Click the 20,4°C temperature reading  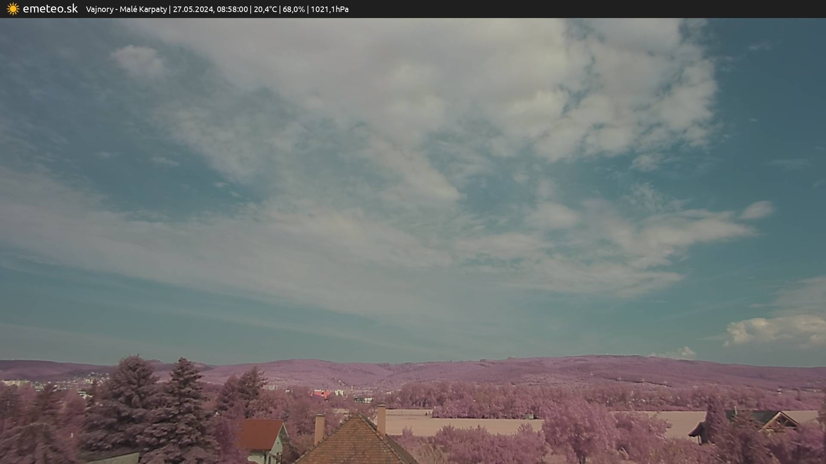pyautogui.click(x=265, y=9)
